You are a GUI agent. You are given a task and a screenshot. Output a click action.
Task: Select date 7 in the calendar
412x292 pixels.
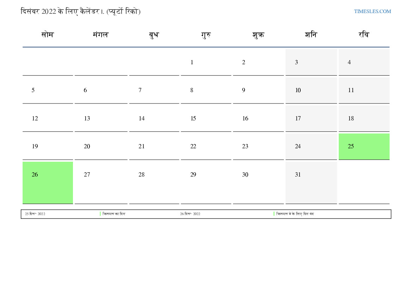[x=154, y=90]
